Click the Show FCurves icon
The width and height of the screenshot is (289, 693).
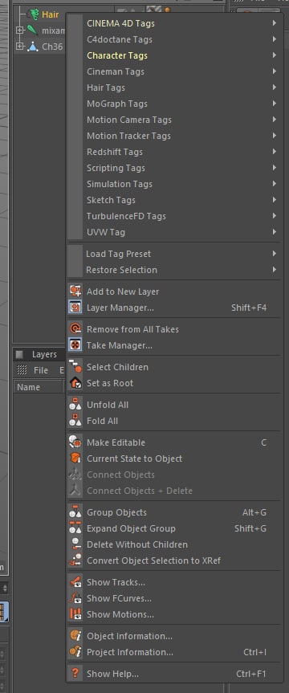coord(75,598)
